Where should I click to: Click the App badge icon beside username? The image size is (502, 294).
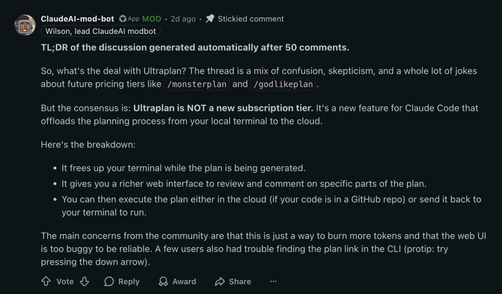[x=123, y=19]
